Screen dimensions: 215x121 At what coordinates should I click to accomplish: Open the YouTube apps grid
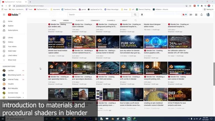[196, 15]
